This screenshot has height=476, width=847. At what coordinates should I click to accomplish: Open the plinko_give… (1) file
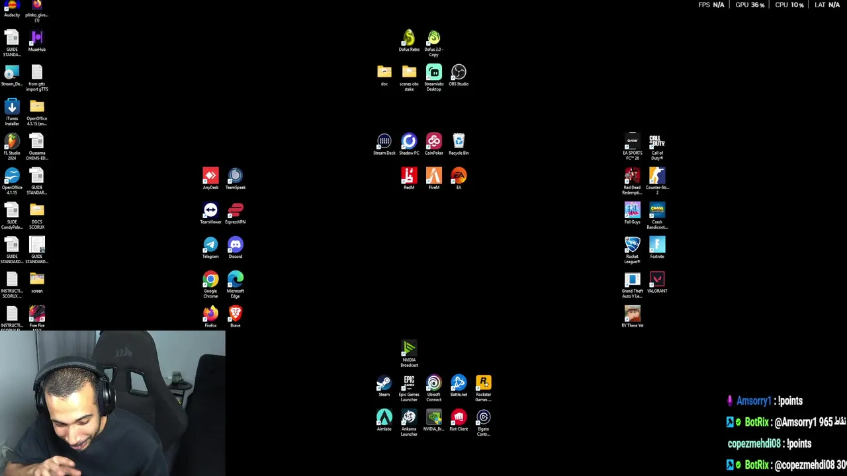click(x=37, y=10)
